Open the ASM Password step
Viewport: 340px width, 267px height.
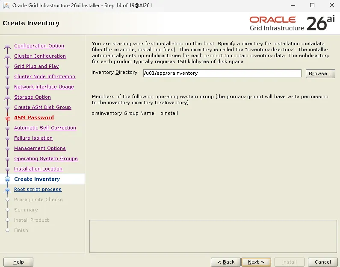pyautogui.click(x=34, y=117)
